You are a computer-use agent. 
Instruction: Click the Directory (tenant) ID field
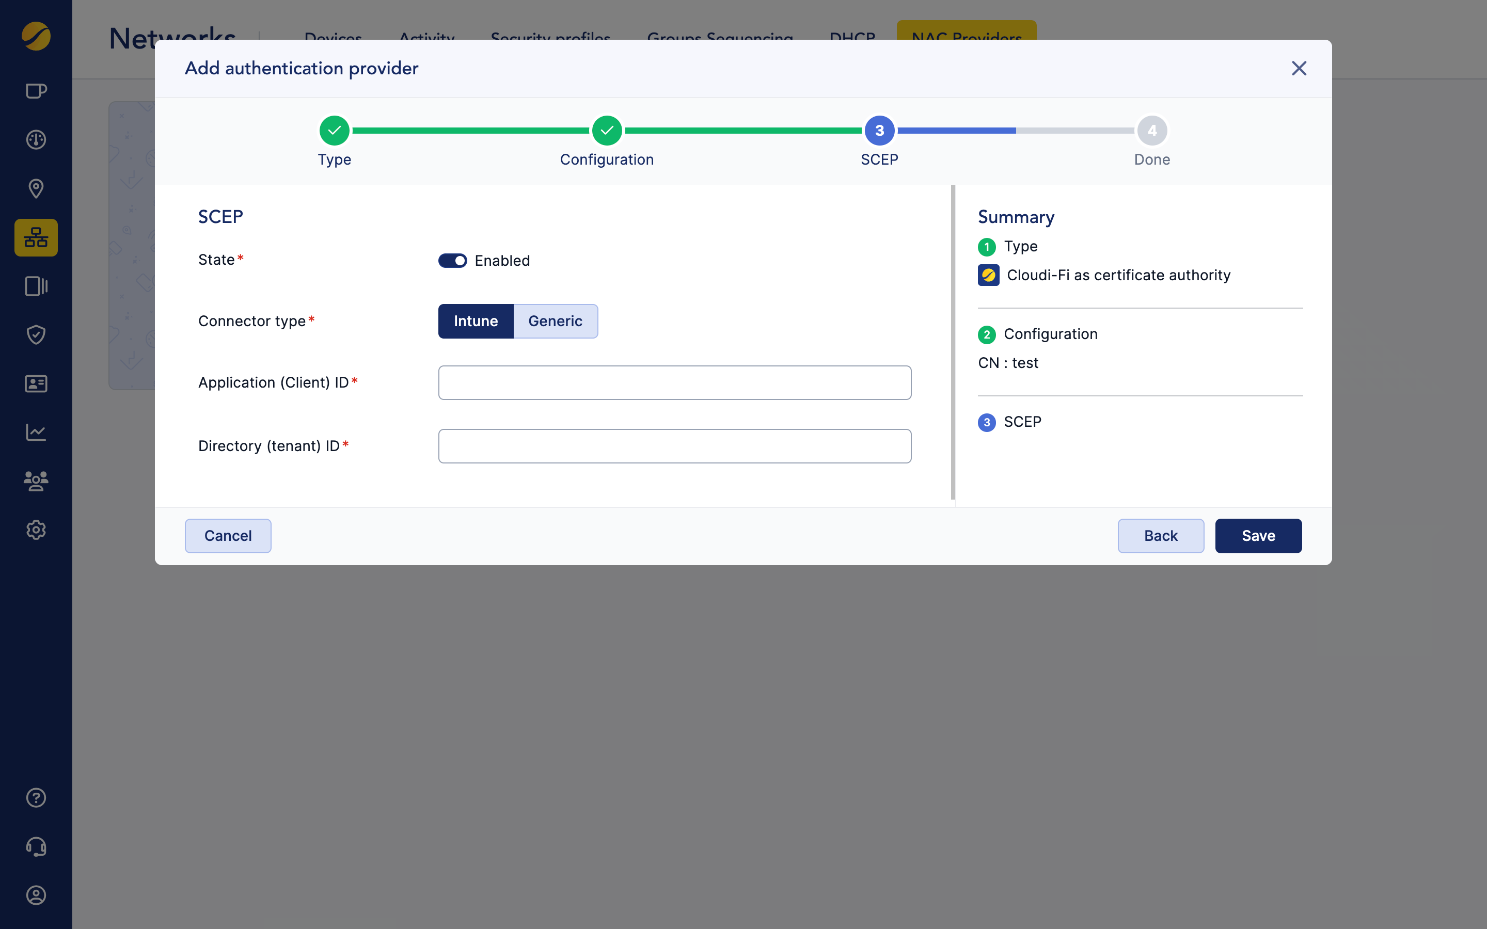[674, 446]
